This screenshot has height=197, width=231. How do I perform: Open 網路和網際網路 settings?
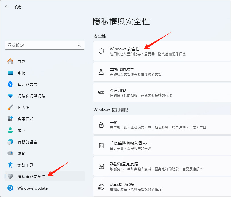click(x=31, y=96)
